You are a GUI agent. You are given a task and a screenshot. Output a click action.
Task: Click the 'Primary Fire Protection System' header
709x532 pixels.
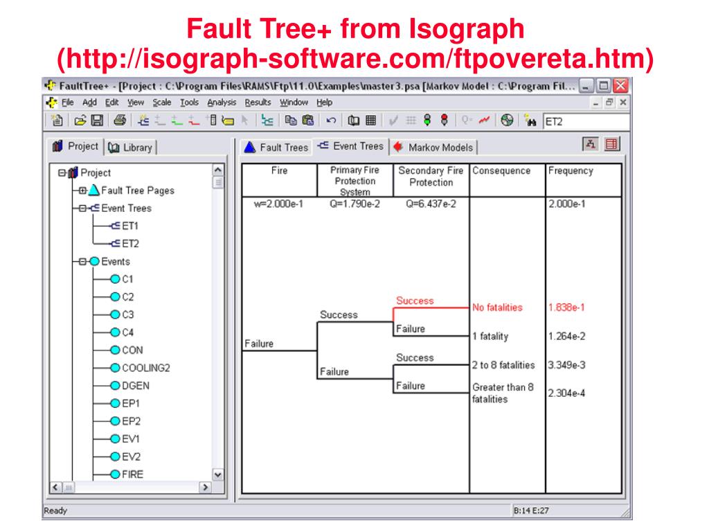(x=355, y=181)
